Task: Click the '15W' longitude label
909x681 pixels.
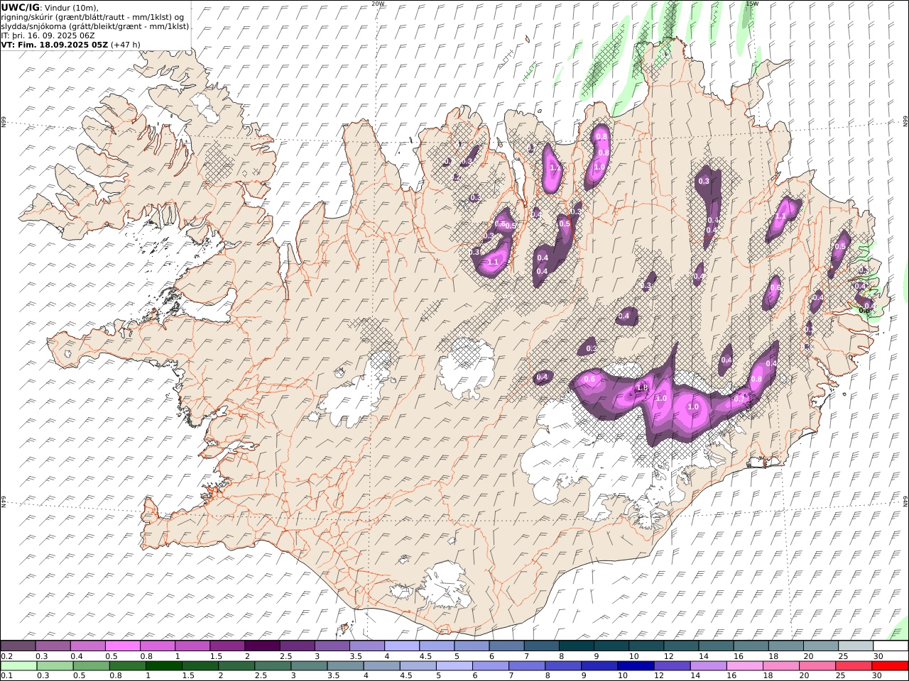Action: coord(752,4)
